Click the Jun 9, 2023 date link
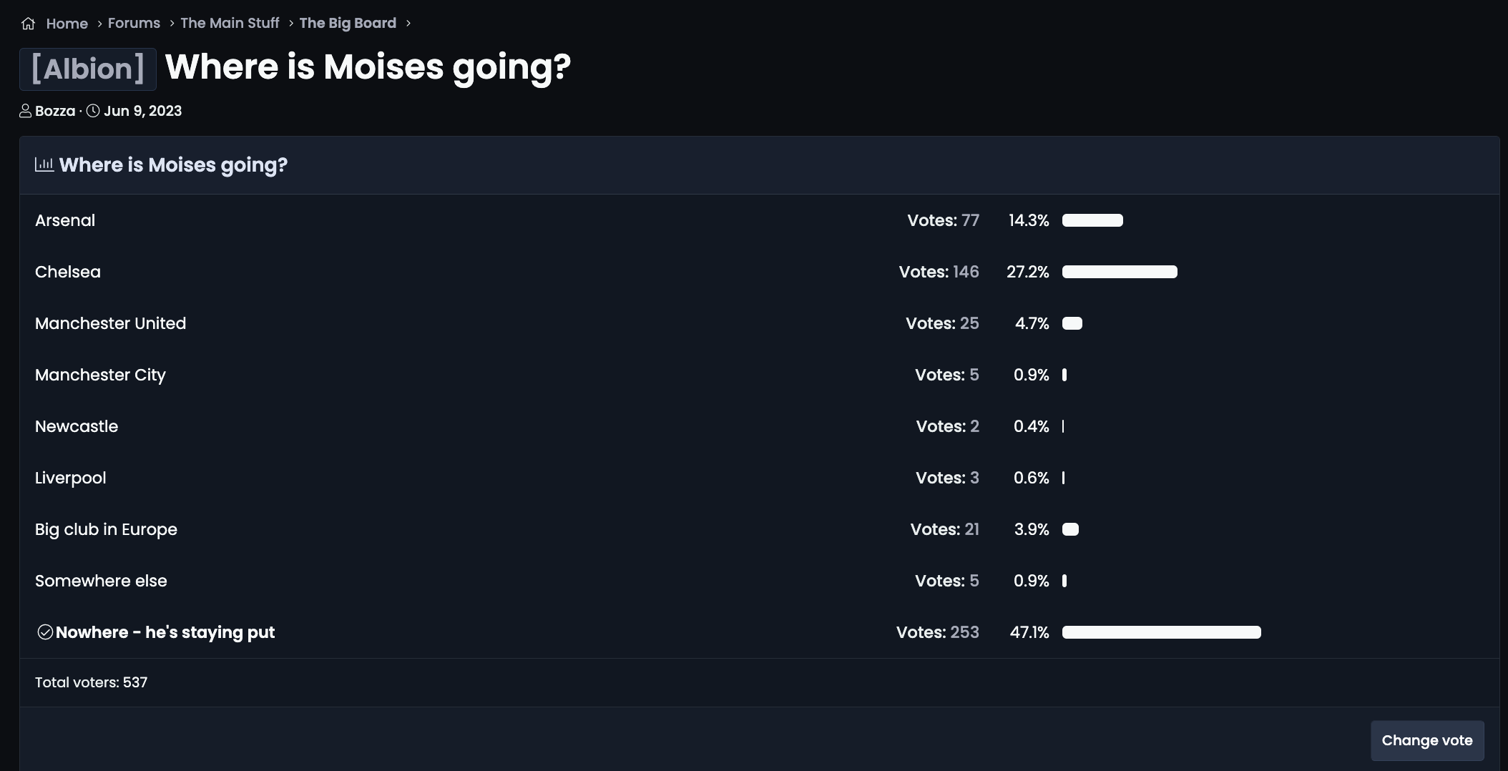This screenshot has height=771, width=1508. [142, 111]
